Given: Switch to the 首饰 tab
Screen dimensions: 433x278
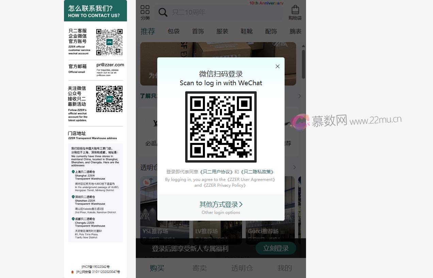Looking at the screenshot, I should tap(198, 31).
